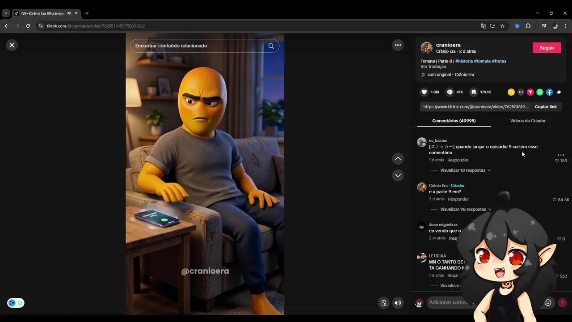Reply to nc_bastos comment via Responder
Viewport: 572px width, 322px height.
coord(458,160)
